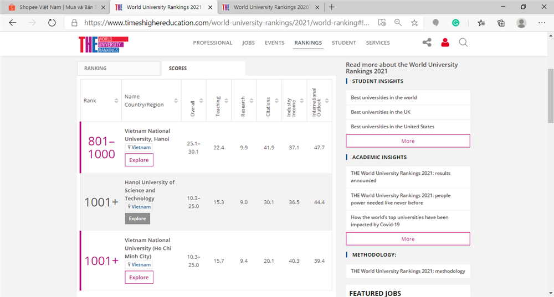
Task: Open the RANKINGS menu
Action: 308,43
